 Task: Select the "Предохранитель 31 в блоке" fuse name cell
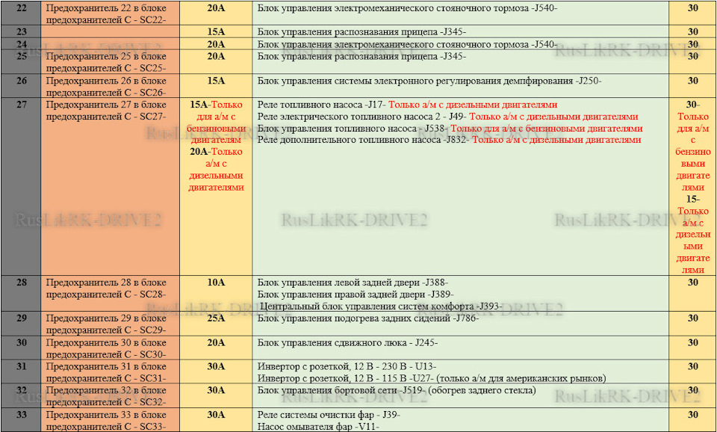coord(111,372)
